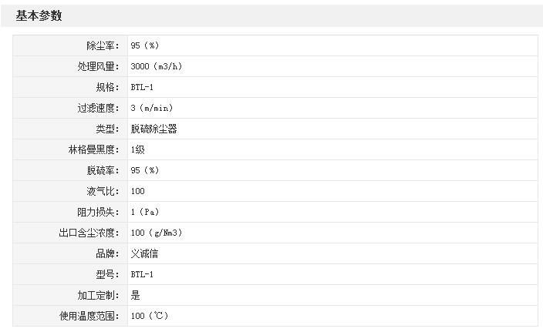
Task: Select the 3000 (m3/h) value
Action: pyautogui.click(x=157, y=66)
